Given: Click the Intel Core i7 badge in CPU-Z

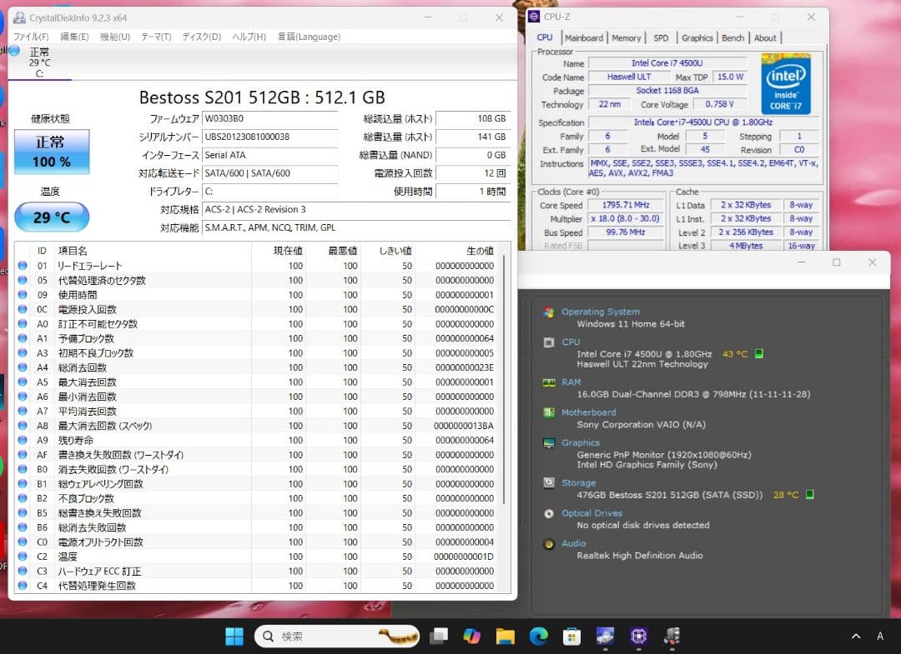Looking at the screenshot, I should point(785,83).
